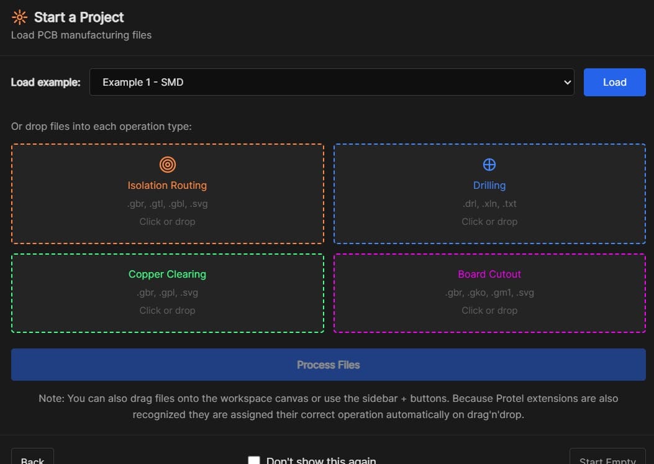Click the chevron on the Example 1 - SMD selector
The width and height of the screenshot is (654, 464).
(x=566, y=81)
